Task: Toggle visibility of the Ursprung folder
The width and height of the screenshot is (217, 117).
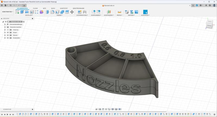Action: pos(8,30)
